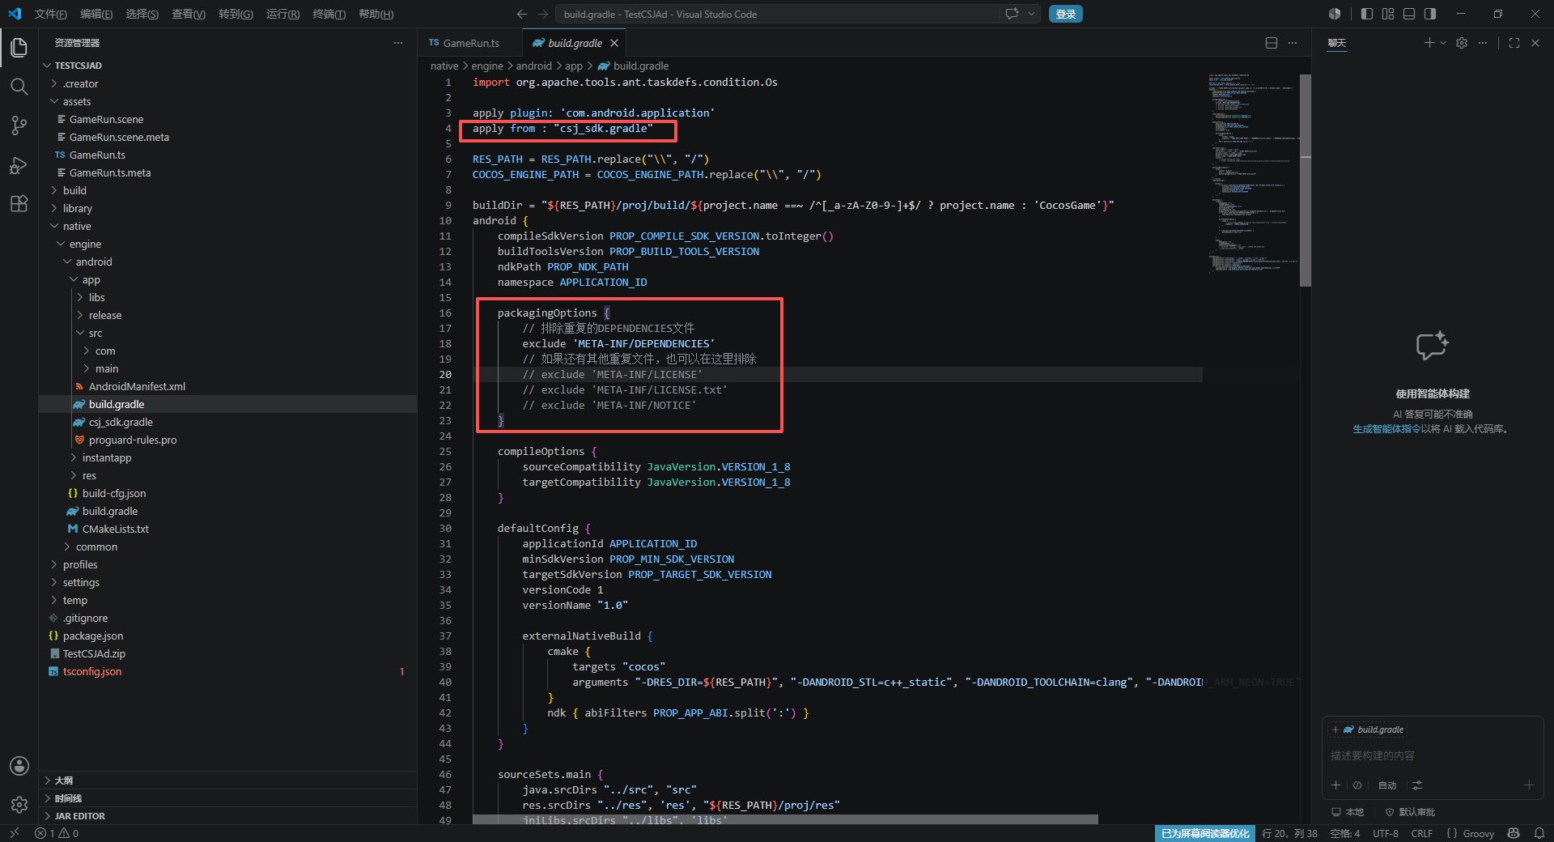Click the 本地 session target button

(x=1348, y=812)
